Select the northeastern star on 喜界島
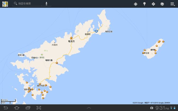The width and height of the screenshot is (178, 111). point(163,42)
